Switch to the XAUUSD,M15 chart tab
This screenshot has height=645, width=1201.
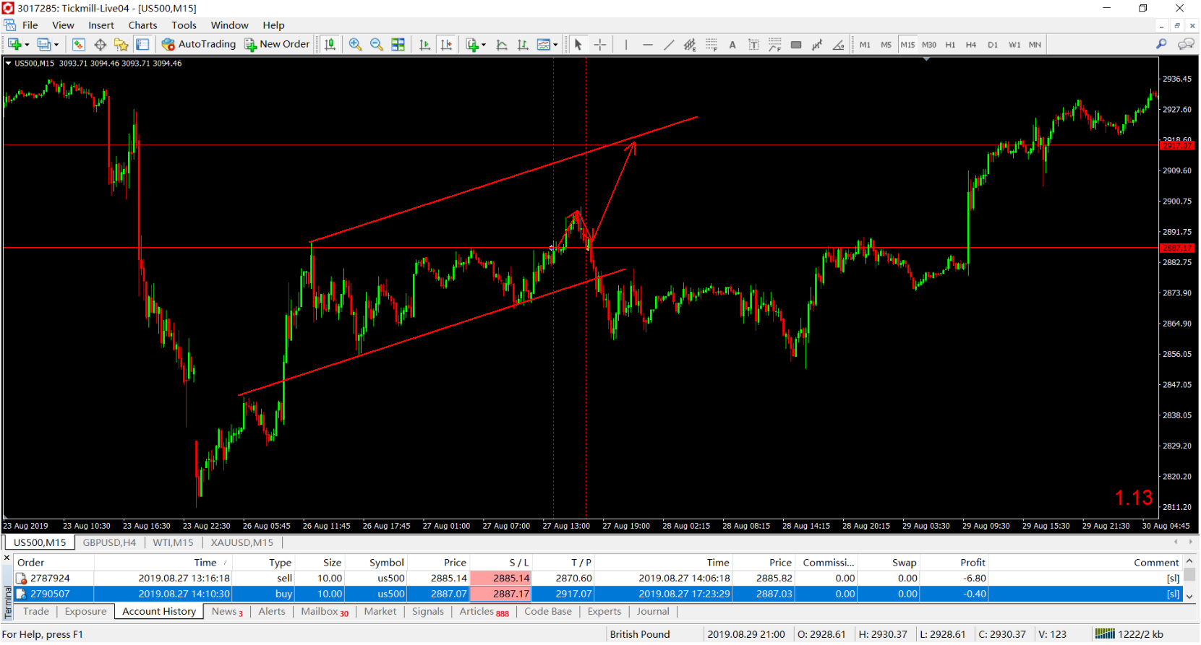click(242, 542)
